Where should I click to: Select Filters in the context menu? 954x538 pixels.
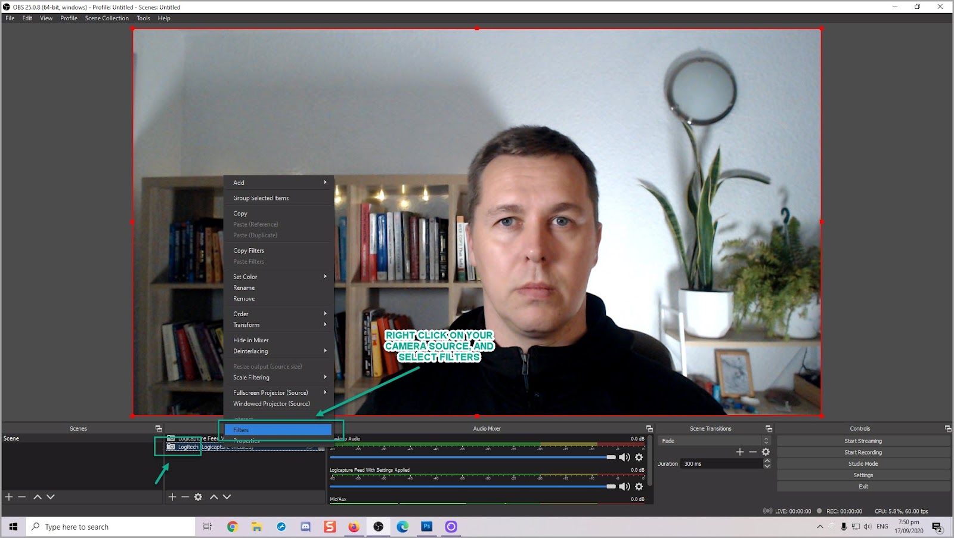(278, 430)
